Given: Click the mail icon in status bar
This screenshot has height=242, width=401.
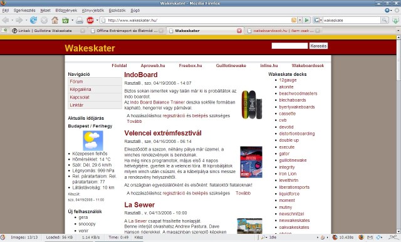Looking at the screenshot, I should tap(370, 238).
